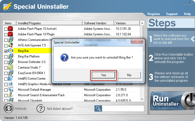Click the Bing Bar program icon
This screenshot has height=121, width=195.
11,51
